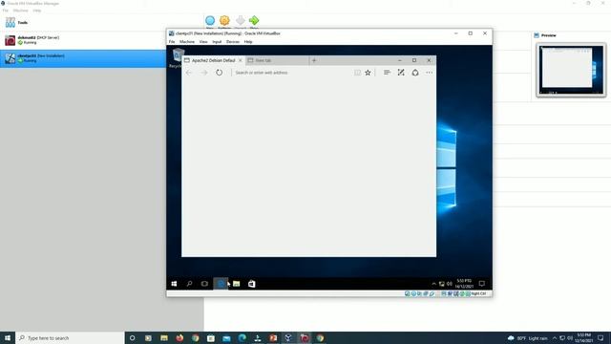Click host Cortana circle icon
The image size is (611, 344).
pyautogui.click(x=133, y=337)
